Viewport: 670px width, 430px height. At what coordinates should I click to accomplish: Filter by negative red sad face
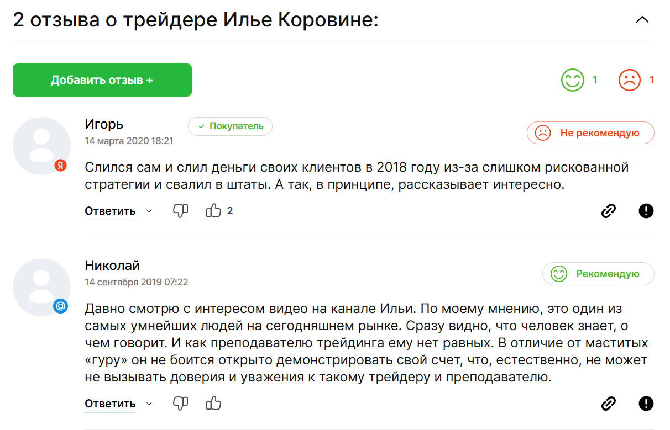[629, 80]
